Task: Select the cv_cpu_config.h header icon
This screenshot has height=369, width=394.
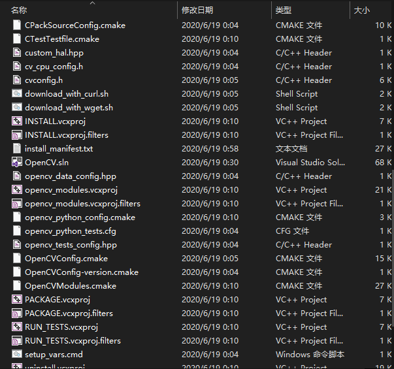Action: tap(17, 67)
